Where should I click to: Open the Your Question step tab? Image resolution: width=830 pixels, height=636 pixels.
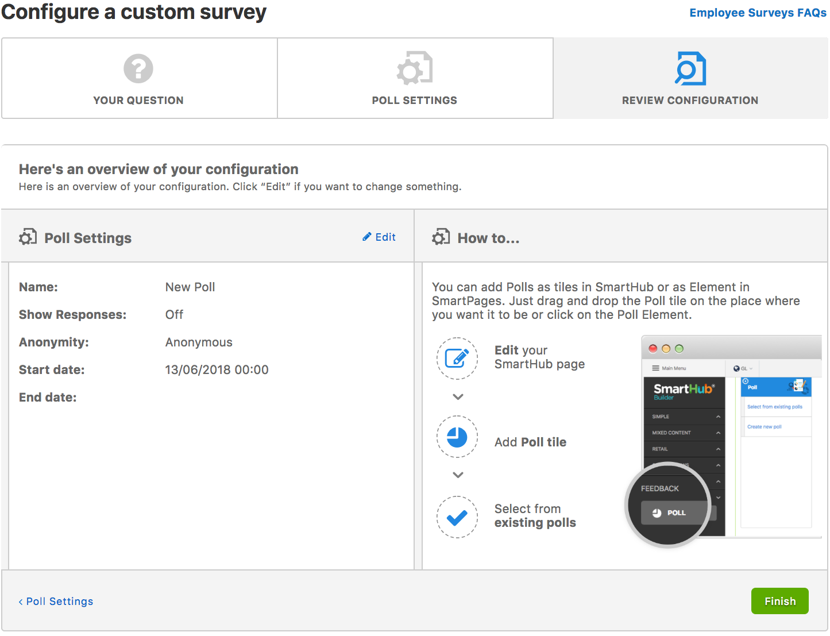pyautogui.click(x=139, y=78)
